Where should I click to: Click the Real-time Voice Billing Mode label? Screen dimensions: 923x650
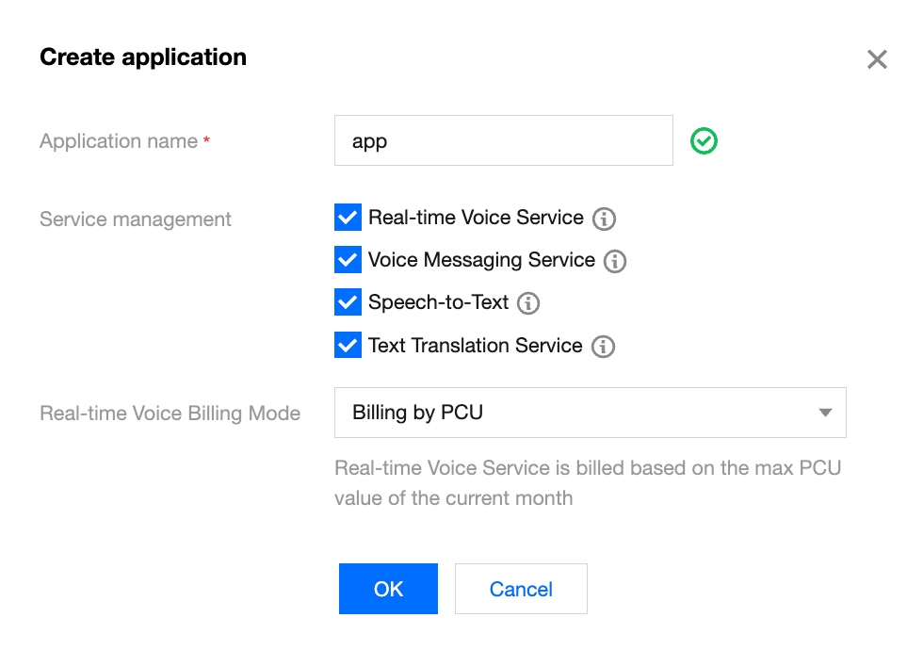coord(170,414)
